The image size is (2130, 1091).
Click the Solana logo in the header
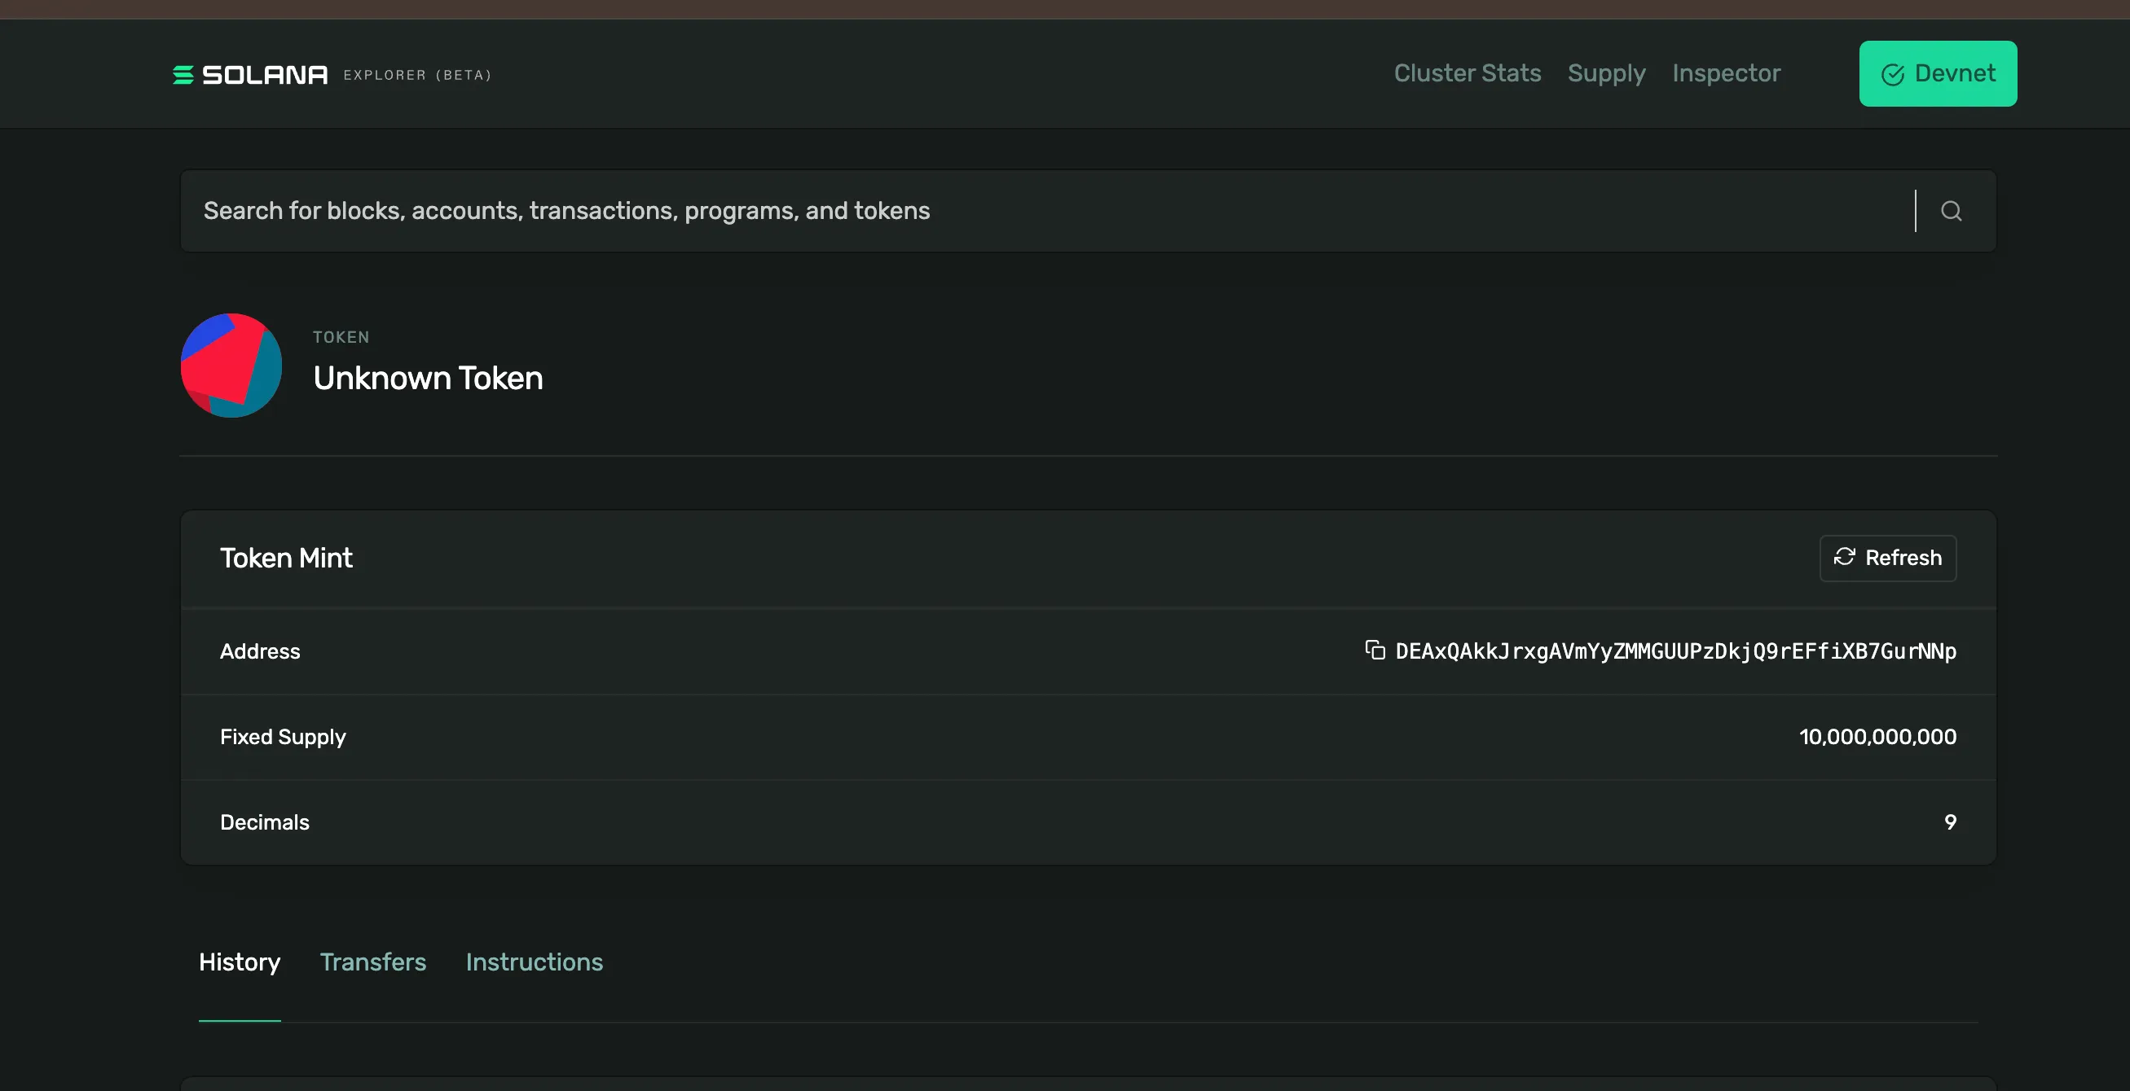(248, 73)
